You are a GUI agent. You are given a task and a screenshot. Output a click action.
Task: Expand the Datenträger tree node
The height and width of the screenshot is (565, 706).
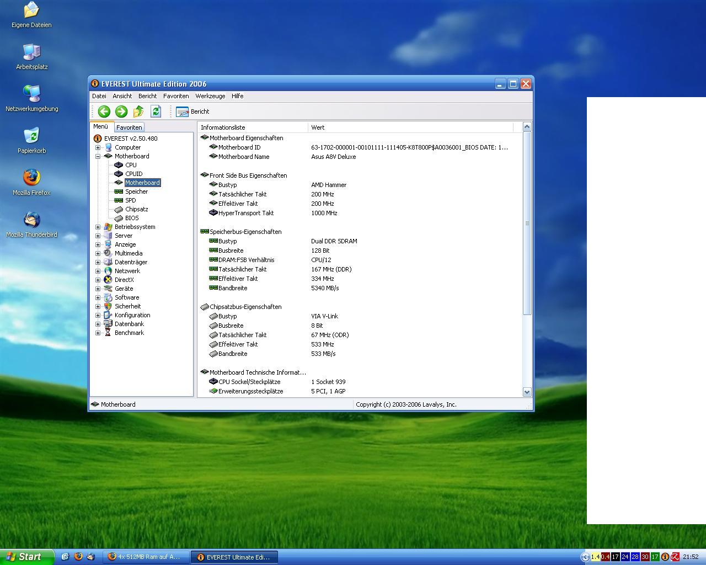click(98, 262)
